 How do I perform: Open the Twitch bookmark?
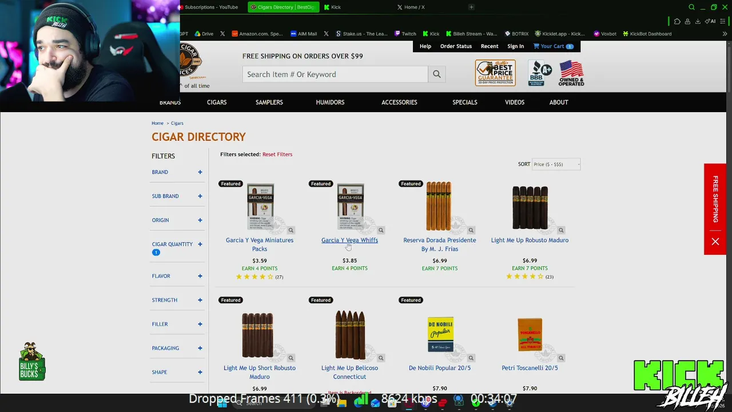pos(405,34)
